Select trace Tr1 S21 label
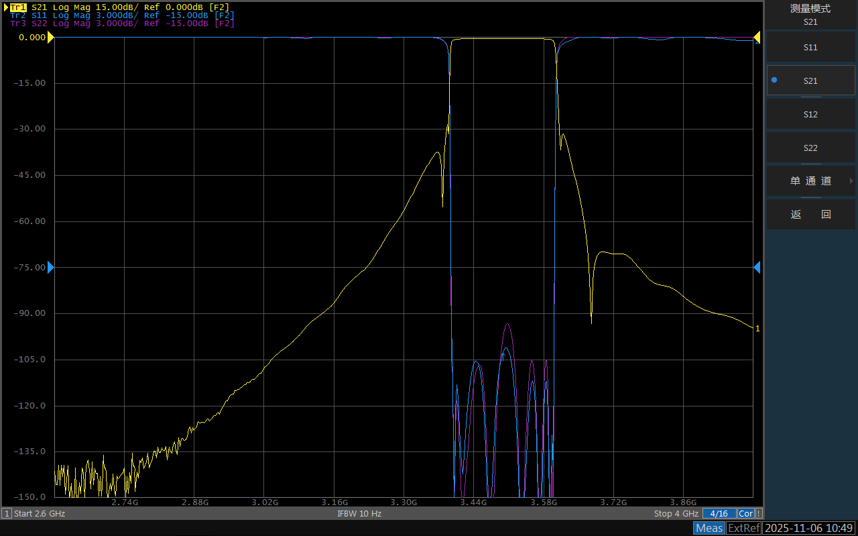This screenshot has height=536, width=858. [19, 7]
